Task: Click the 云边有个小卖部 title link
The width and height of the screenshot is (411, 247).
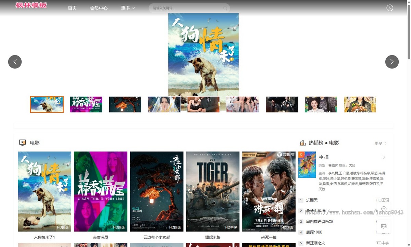Action: [157, 237]
